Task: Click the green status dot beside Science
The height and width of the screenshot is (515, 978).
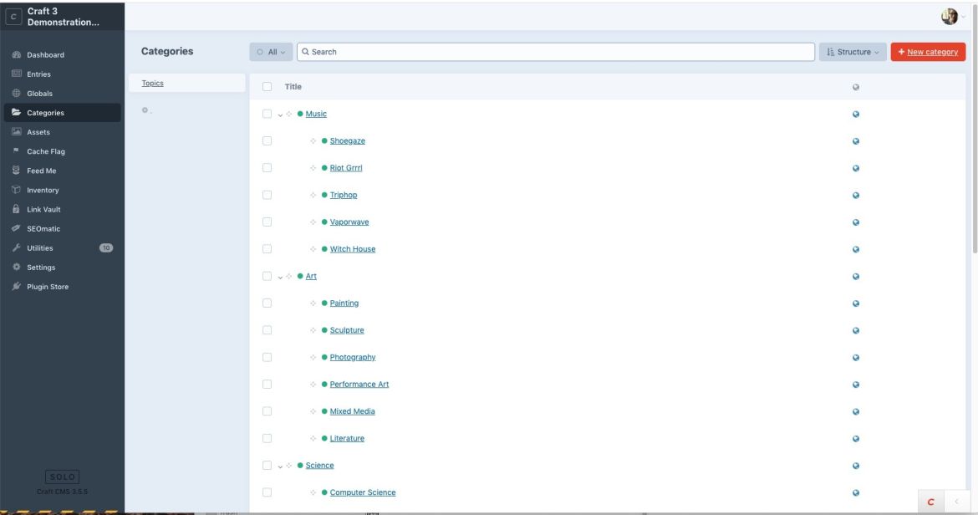Action: click(x=299, y=464)
